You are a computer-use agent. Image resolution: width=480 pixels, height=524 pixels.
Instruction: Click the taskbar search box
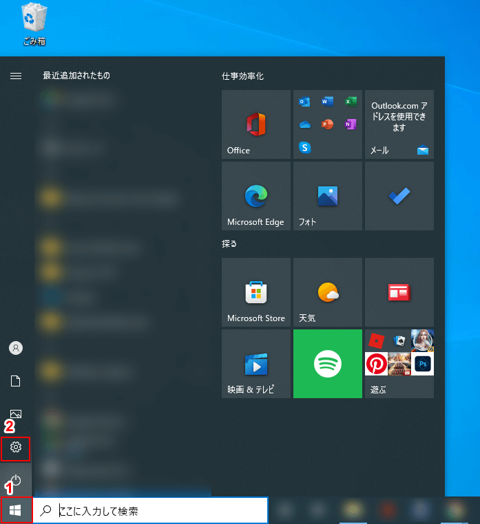tap(150, 510)
